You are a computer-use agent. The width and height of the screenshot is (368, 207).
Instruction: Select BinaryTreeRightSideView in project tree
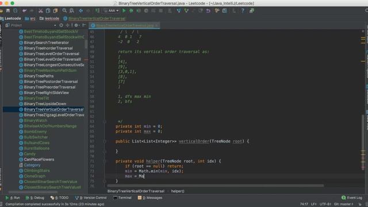click(x=46, y=93)
